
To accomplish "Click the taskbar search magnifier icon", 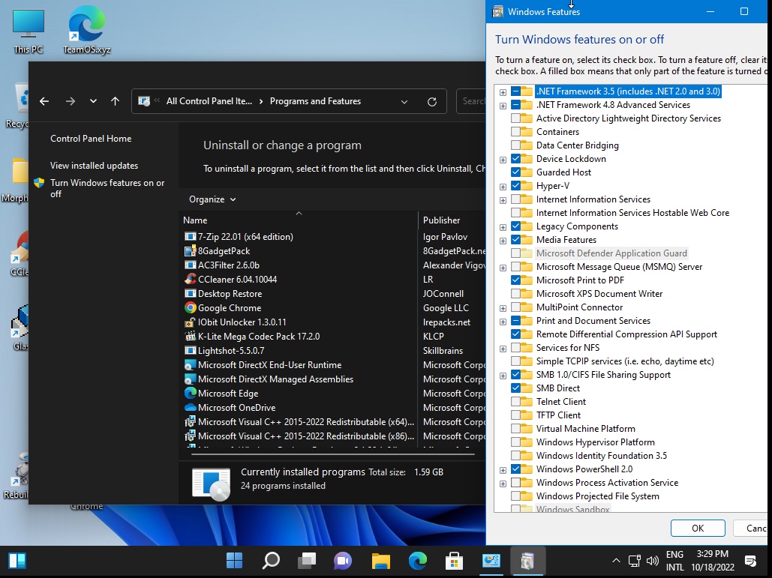I will (x=271, y=560).
